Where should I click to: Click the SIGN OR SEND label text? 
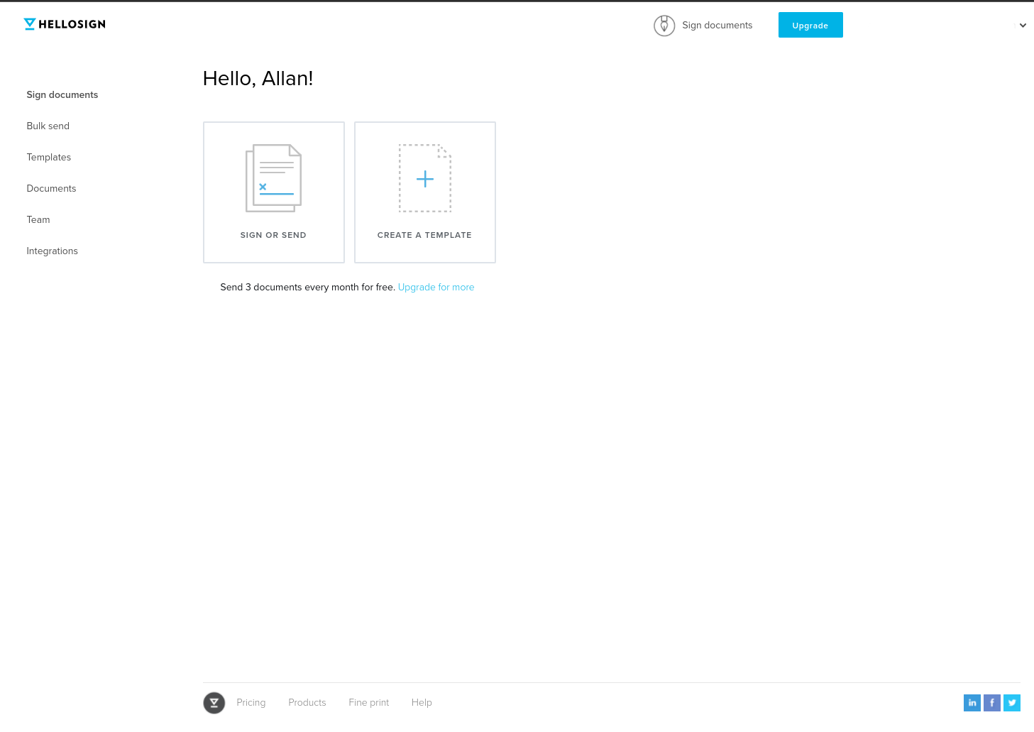[x=273, y=235]
